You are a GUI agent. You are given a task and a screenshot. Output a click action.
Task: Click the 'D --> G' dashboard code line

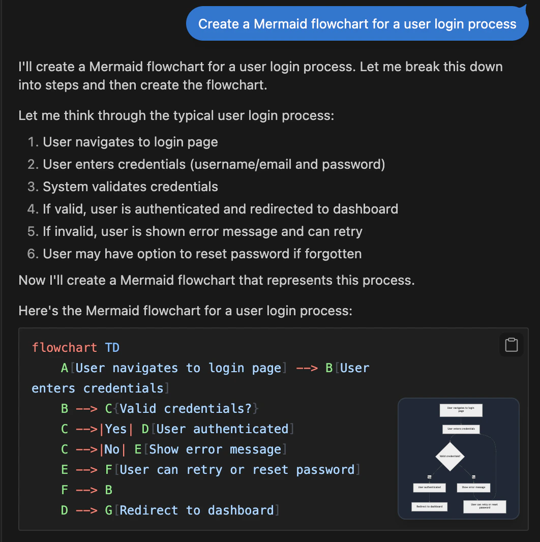point(168,510)
